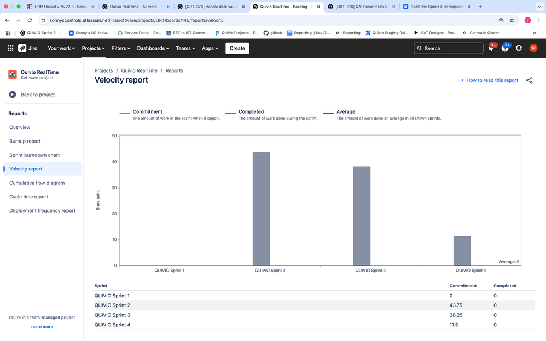The height and width of the screenshot is (341, 546).
Task: Open the Quivio Projects Figma bookmark
Action: point(236,33)
